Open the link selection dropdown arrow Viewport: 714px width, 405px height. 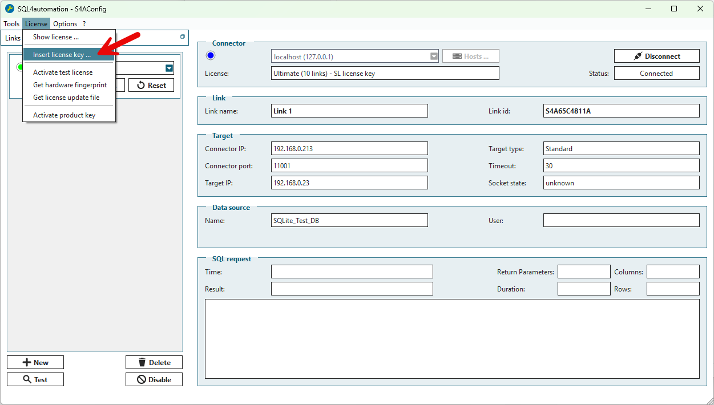point(169,68)
